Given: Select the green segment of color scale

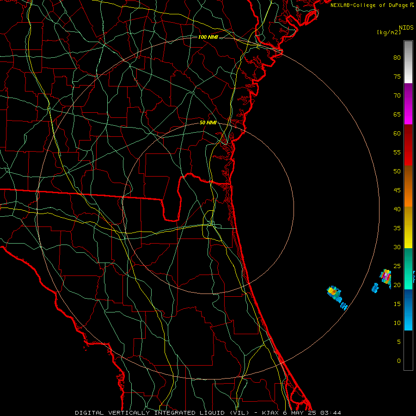Looking at the screenshot, I should [x=408, y=269].
